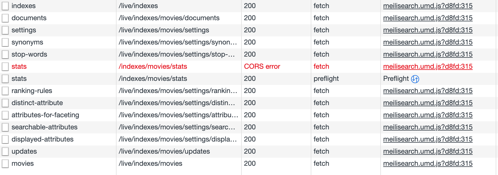The image size is (498, 175).
Task: Toggle the checkbox for the documents request
Action: point(5,18)
